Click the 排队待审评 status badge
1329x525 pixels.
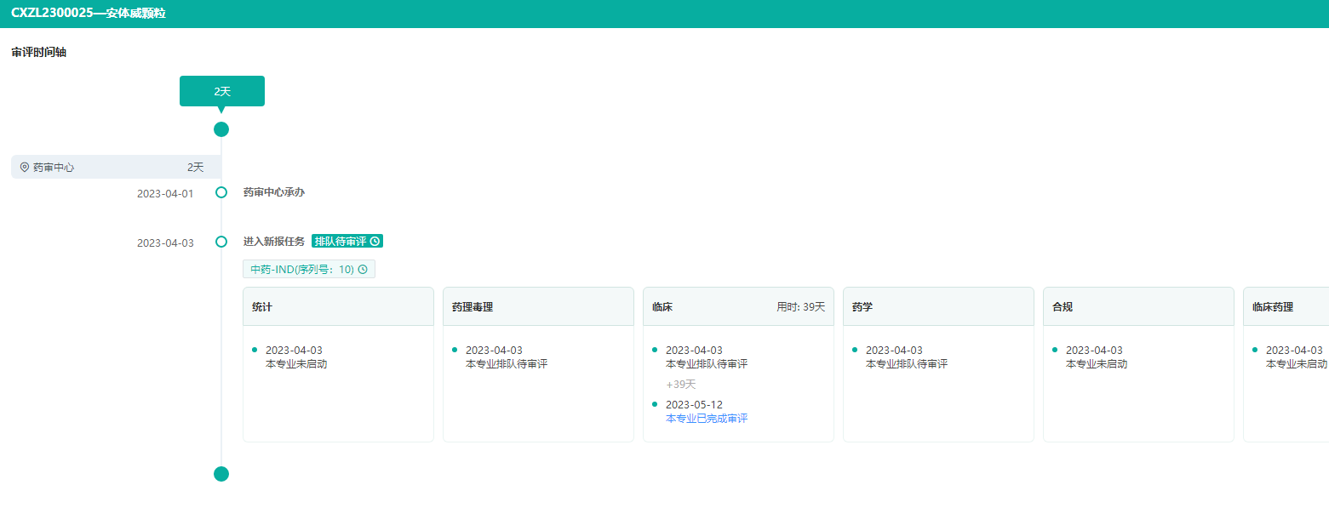coord(341,242)
